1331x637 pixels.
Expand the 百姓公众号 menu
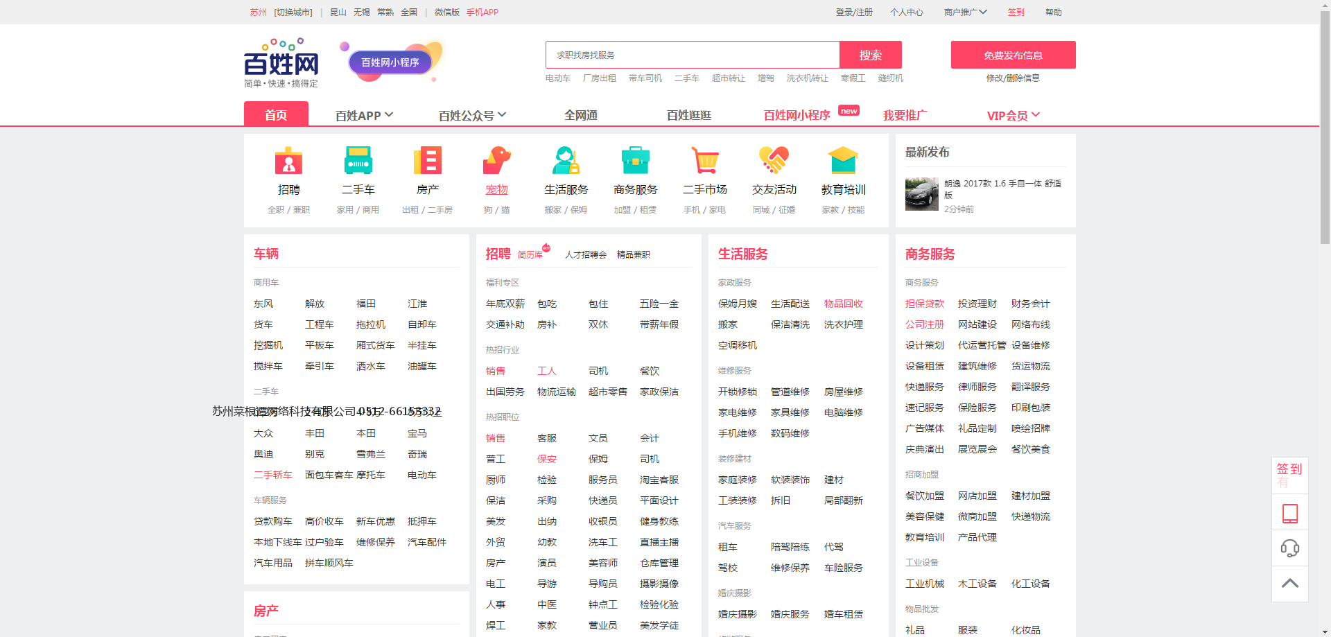[473, 115]
